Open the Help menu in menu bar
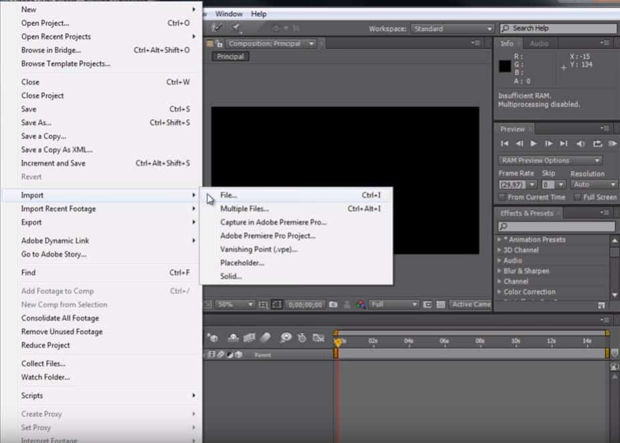Image resolution: width=620 pixels, height=443 pixels. pos(259,14)
